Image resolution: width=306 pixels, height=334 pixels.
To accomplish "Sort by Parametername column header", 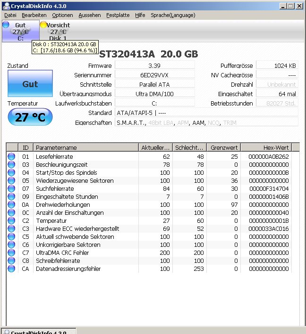I will click(x=85, y=147).
